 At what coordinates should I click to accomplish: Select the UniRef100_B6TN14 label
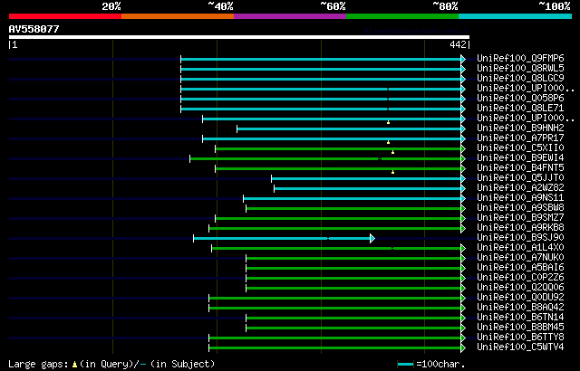[520, 318]
